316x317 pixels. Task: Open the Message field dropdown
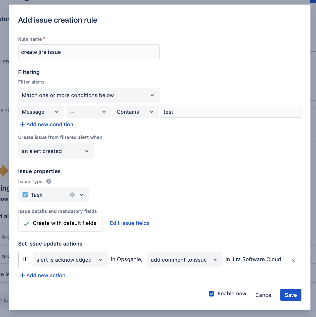(41, 112)
